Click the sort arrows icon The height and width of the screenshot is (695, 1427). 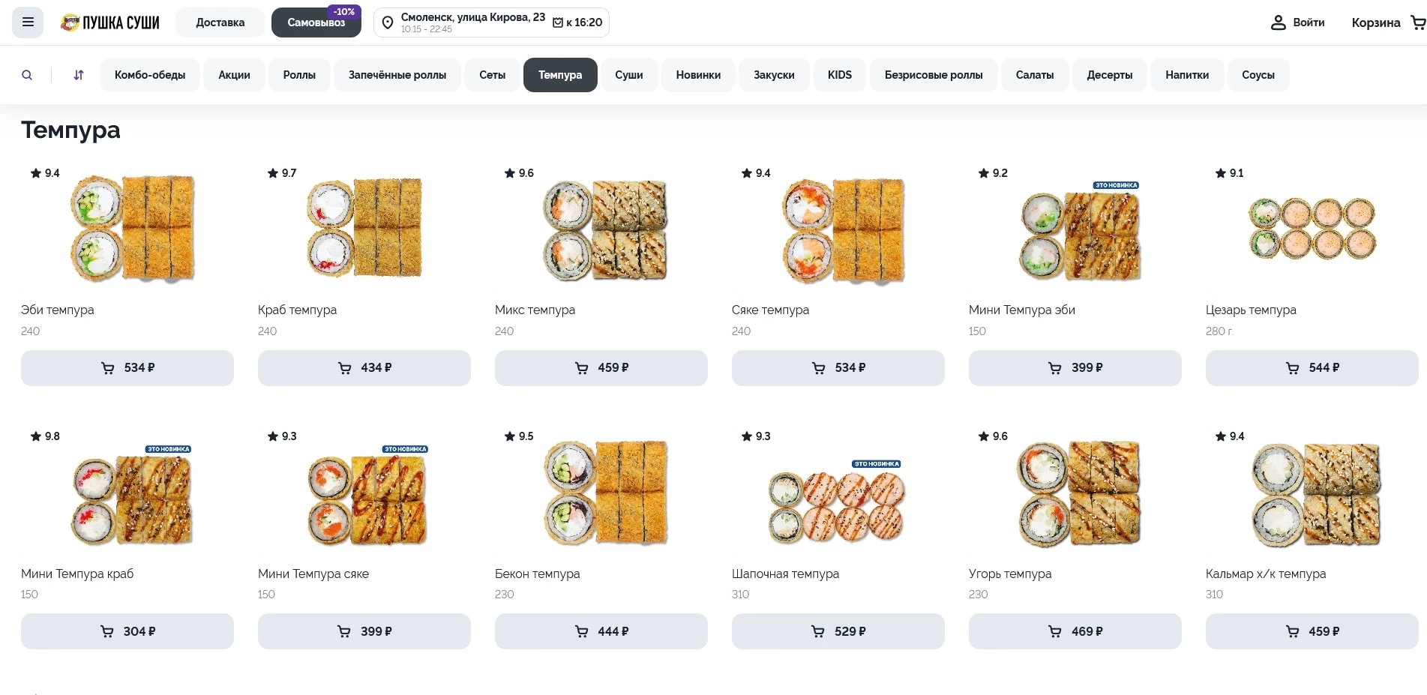click(79, 75)
